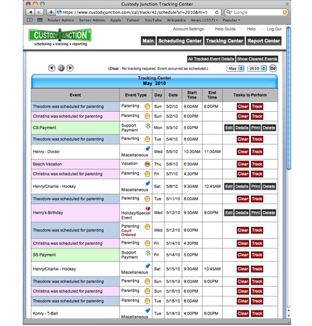
Task: Click the Log Out link
Action: [274, 29]
